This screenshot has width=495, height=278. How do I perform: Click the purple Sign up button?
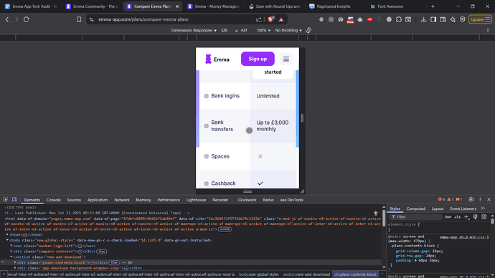coord(258,59)
